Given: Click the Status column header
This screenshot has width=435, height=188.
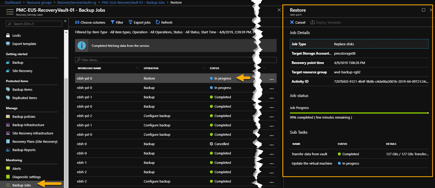Looking at the screenshot, I should click(x=215, y=68).
